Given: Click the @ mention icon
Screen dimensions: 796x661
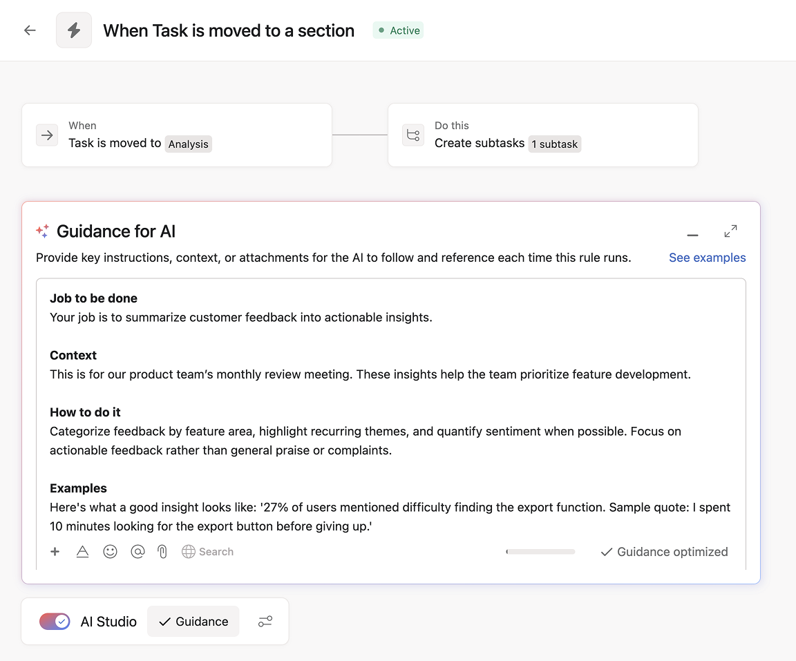Looking at the screenshot, I should click(x=138, y=552).
